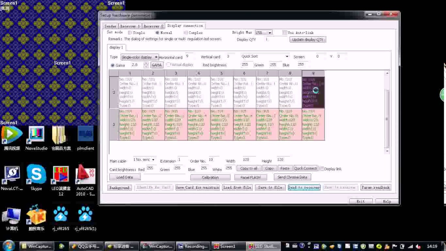Click the Update display QTY button

tap(308, 39)
